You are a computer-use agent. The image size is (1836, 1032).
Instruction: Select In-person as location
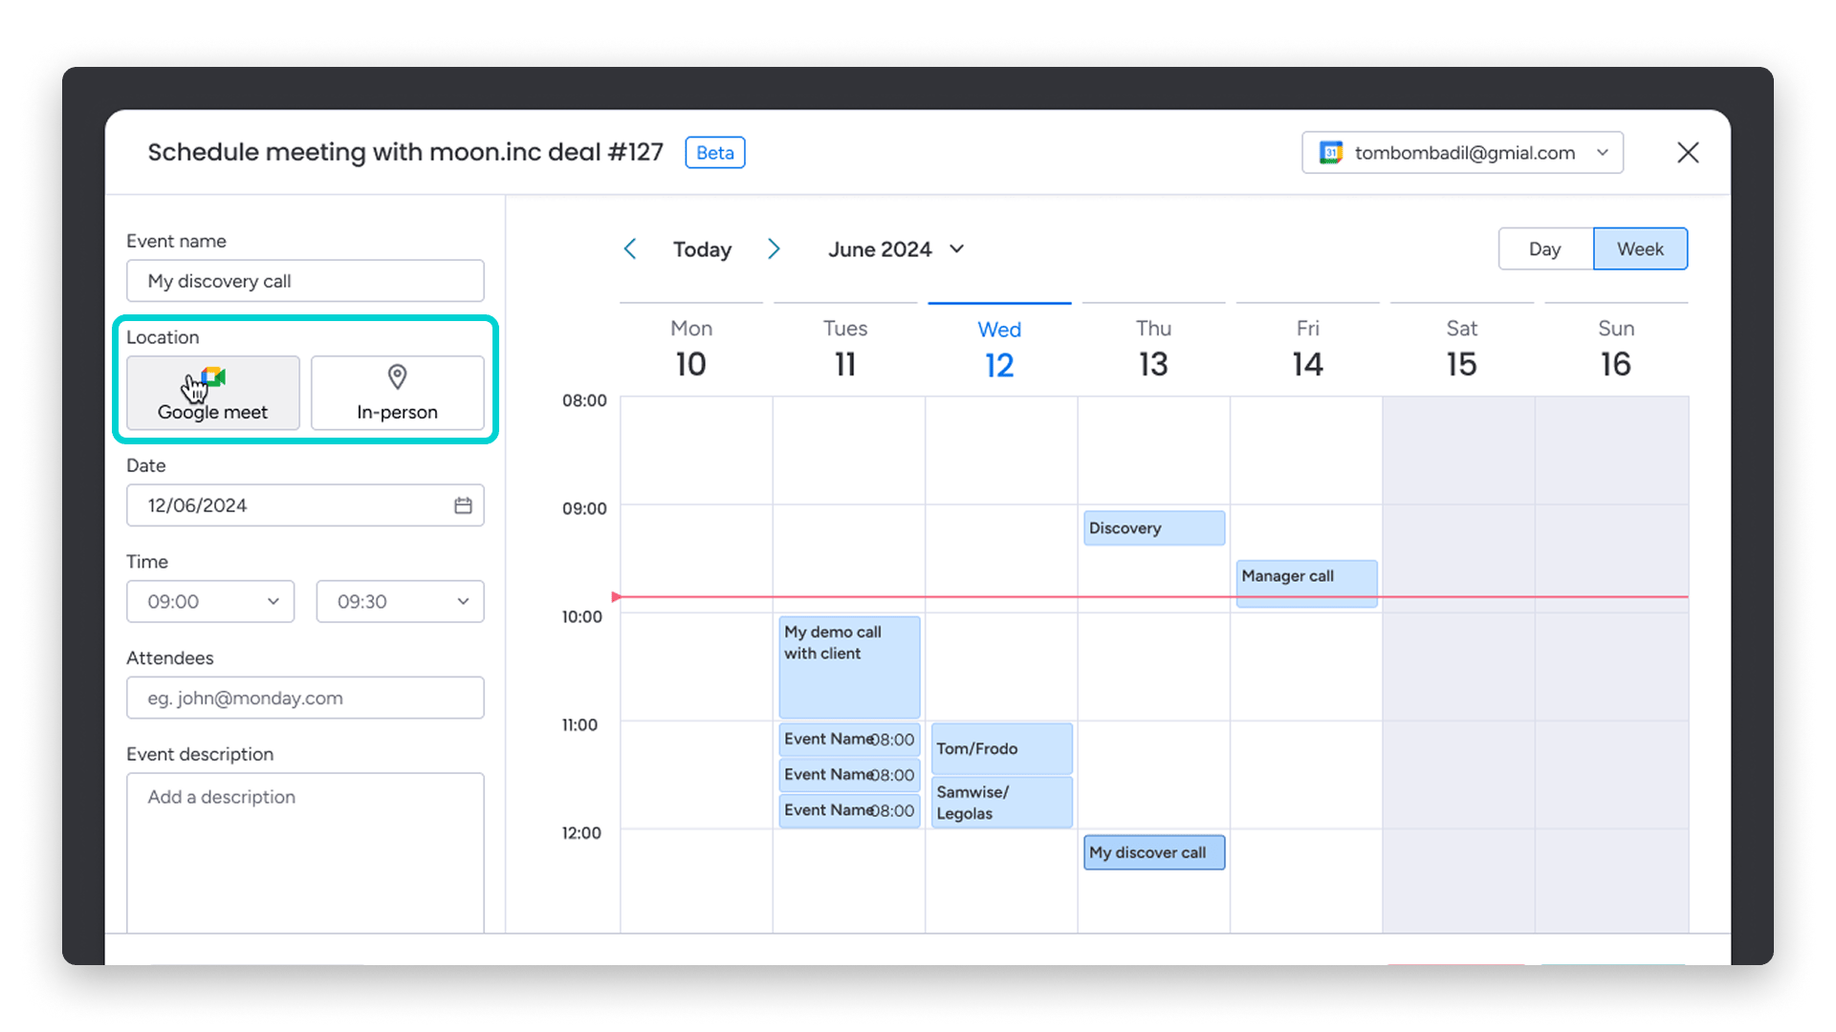pos(397,393)
